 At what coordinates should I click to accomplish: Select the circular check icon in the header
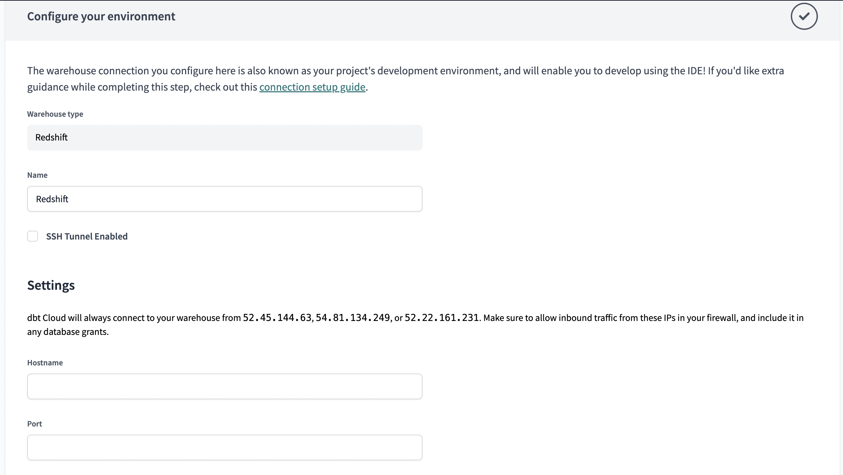click(x=804, y=16)
